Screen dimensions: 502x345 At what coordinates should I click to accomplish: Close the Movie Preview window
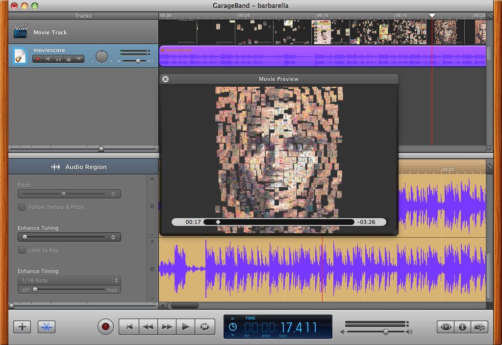pyautogui.click(x=165, y=79)
